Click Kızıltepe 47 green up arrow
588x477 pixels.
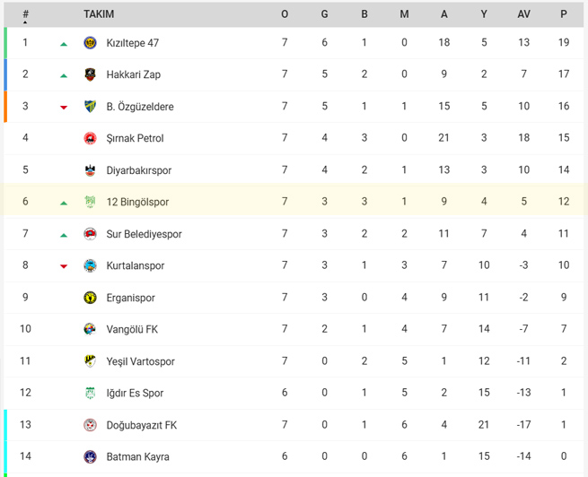pos(64,44)
